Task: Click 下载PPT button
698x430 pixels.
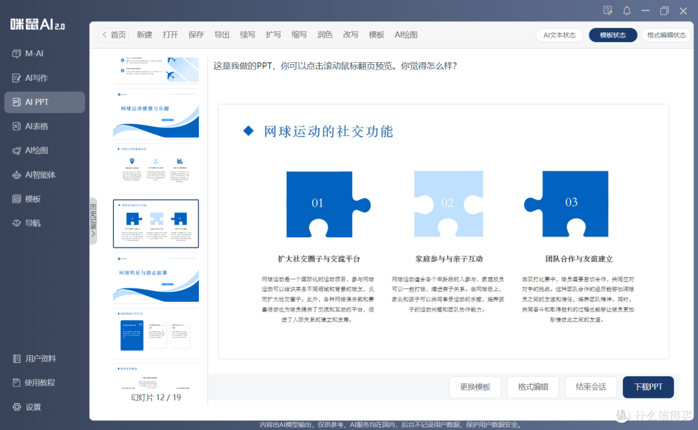Action: point(648,387)
